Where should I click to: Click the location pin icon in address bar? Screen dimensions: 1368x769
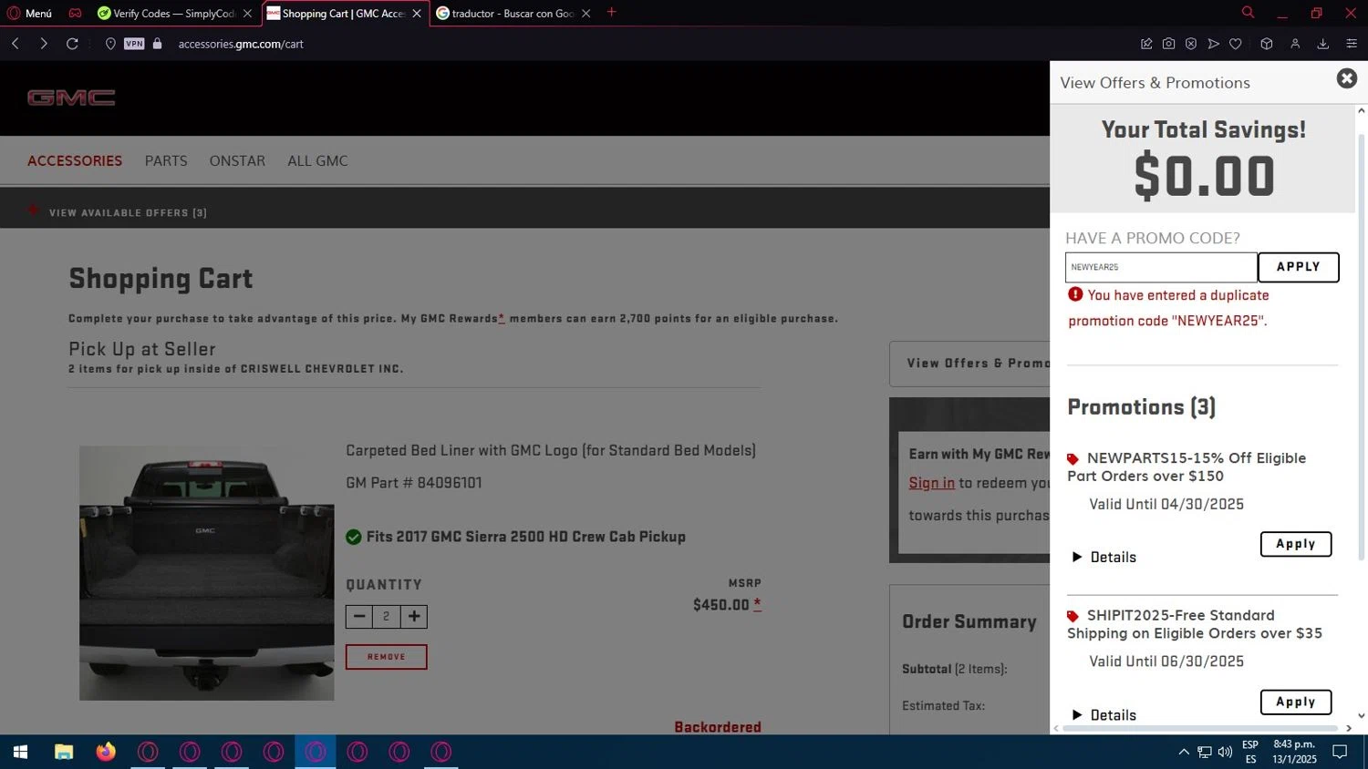tap(110, 44)
